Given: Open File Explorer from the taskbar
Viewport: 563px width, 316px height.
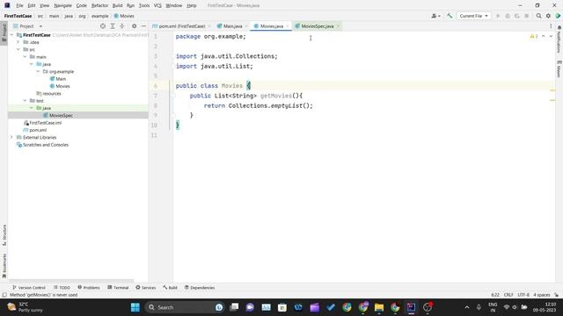Looking at the screenshot, I should [379, 307].
